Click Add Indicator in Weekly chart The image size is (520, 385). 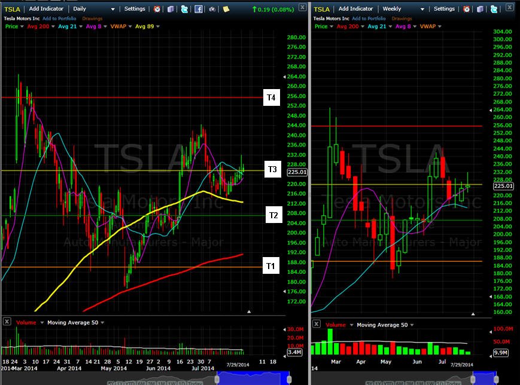click(355, 9)
